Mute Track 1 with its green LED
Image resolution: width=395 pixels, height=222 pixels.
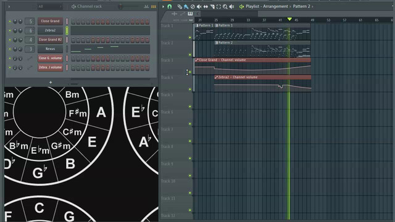[190, 38]
